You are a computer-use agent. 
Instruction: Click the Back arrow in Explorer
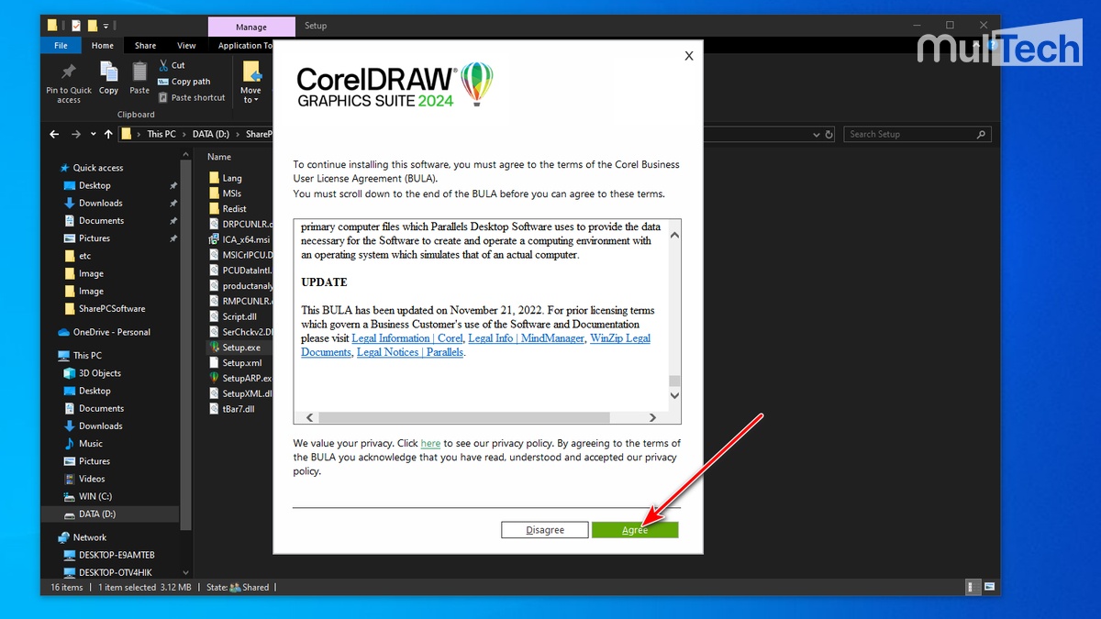tap(54, 134)
